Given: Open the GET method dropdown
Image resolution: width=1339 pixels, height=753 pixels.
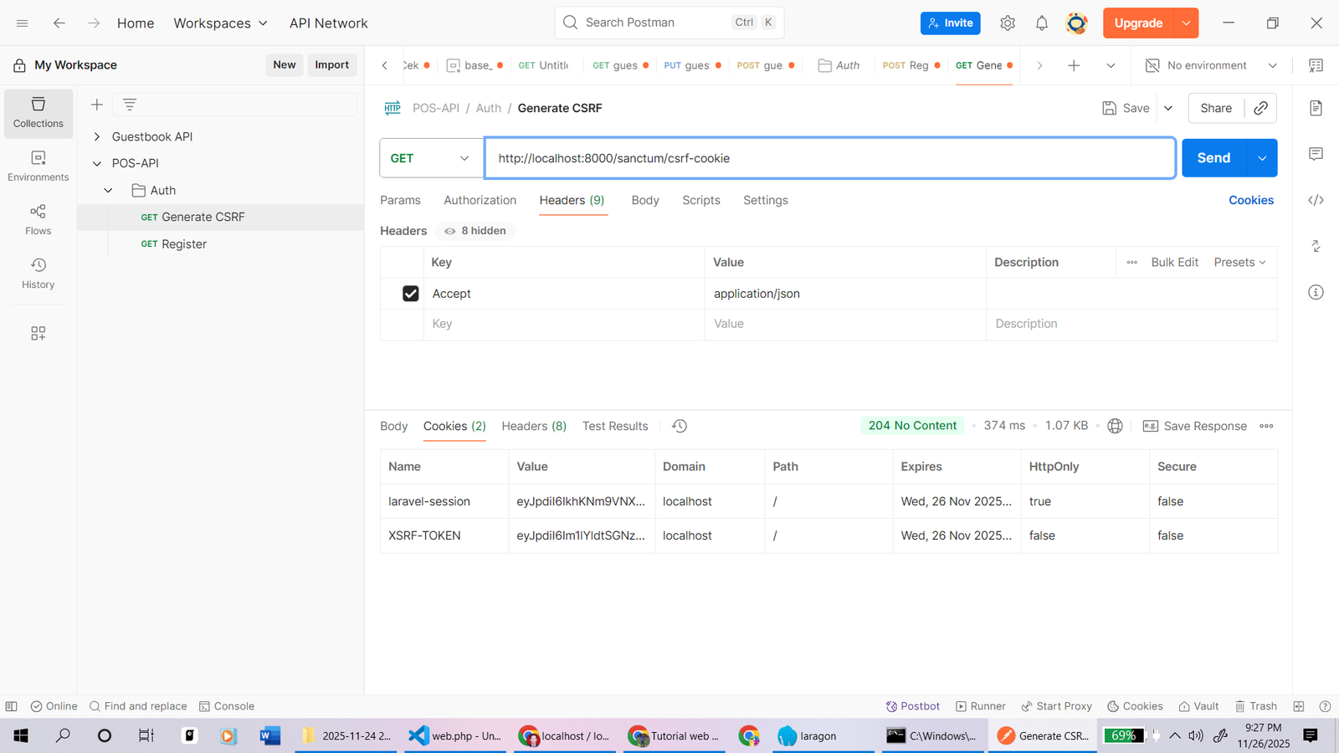Looking at the screenshot, I should coord(430,158).
